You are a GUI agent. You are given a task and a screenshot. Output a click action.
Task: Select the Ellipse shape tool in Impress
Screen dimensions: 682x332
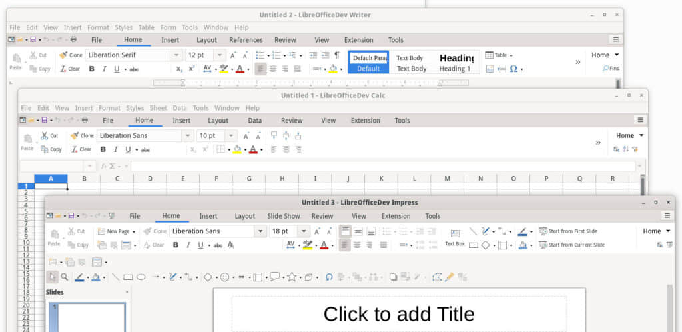(141, 277)
